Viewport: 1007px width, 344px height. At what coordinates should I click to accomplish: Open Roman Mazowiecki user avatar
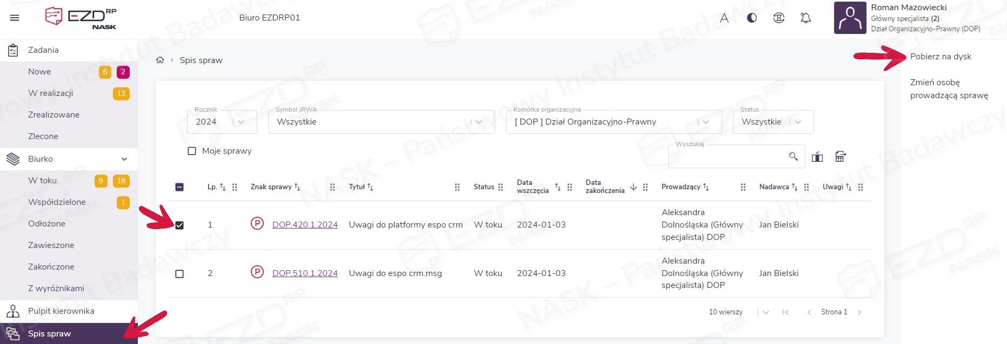click(x=850, y=18)
